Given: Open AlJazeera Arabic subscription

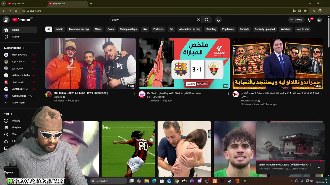Looking at the screenshot, I should 20,75.
